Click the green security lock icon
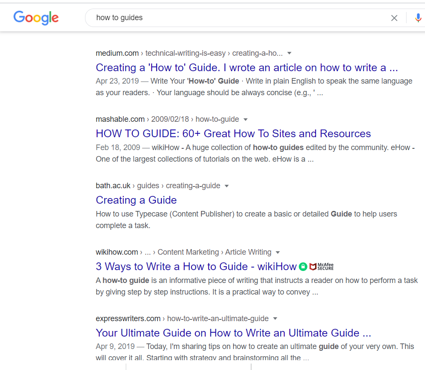This screenshot has height=370, width=425. 303,267
